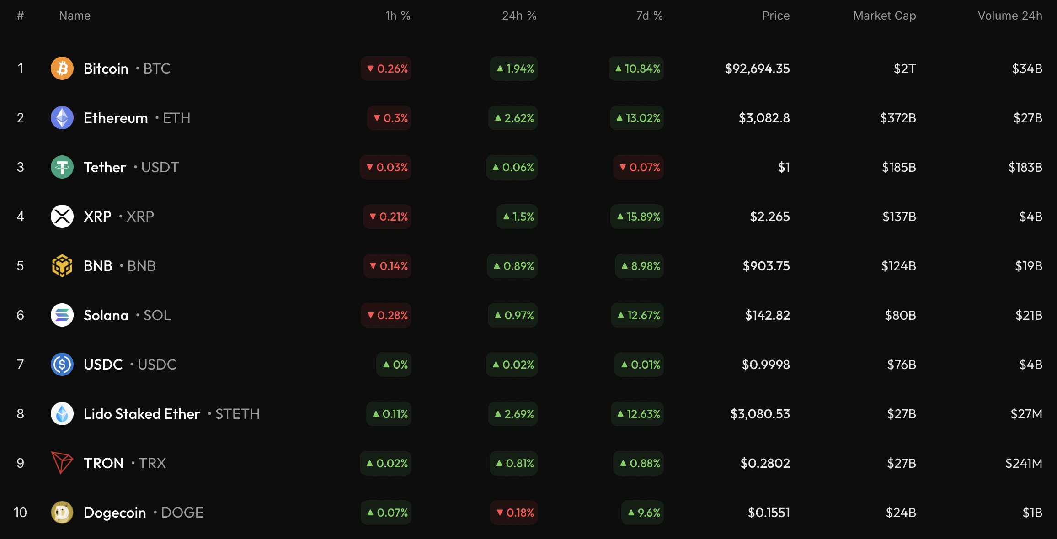Click Dogecoin's red 0.18% 24h badge
1057x539 pixels.
click(514, 513)
